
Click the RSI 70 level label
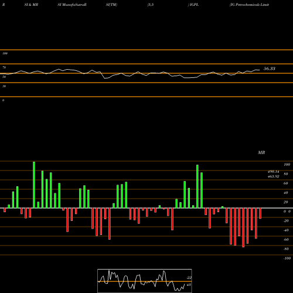point(4,67)
